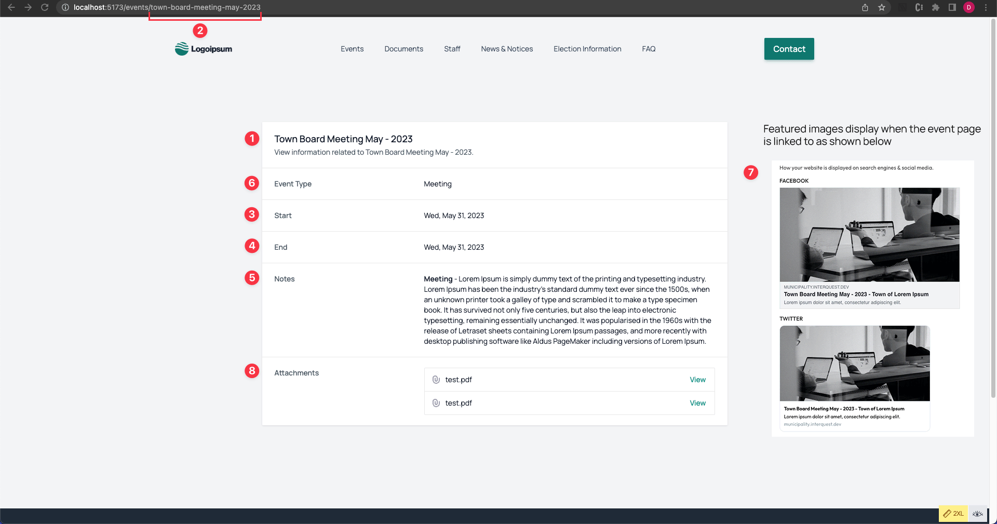997x524 pixels.
Task: Open the Documents navigation item
Action: (403, 49)
